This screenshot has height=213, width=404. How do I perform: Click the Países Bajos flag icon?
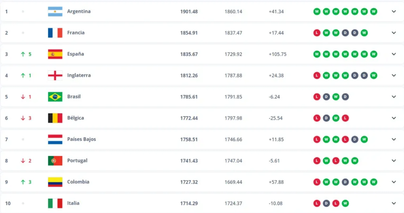tap(55, 140)
